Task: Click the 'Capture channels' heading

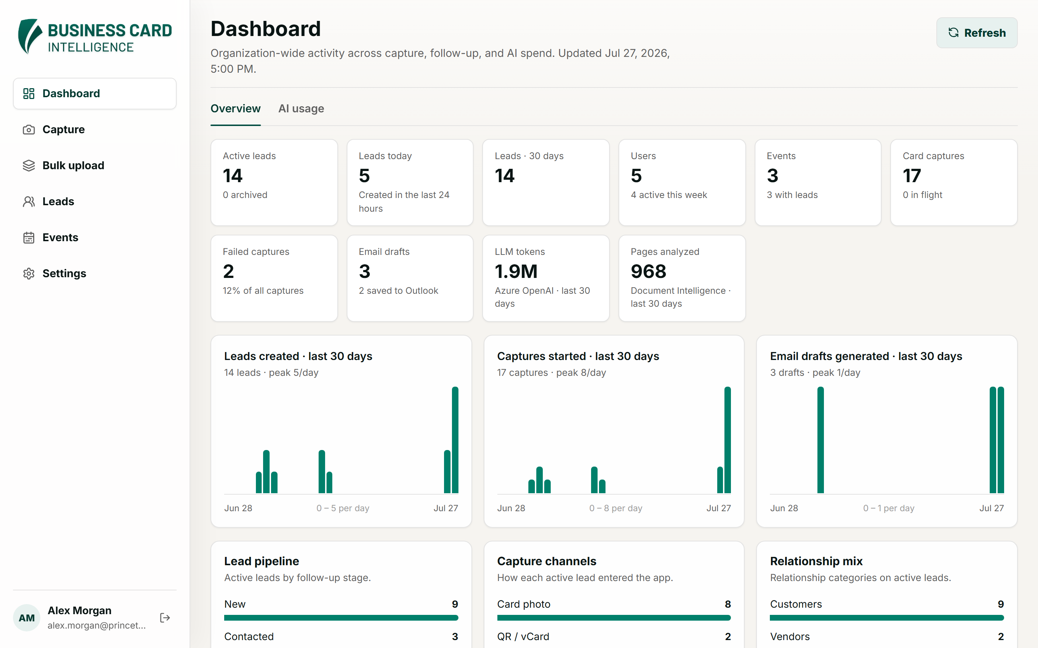Action: [x=546, y=561]
